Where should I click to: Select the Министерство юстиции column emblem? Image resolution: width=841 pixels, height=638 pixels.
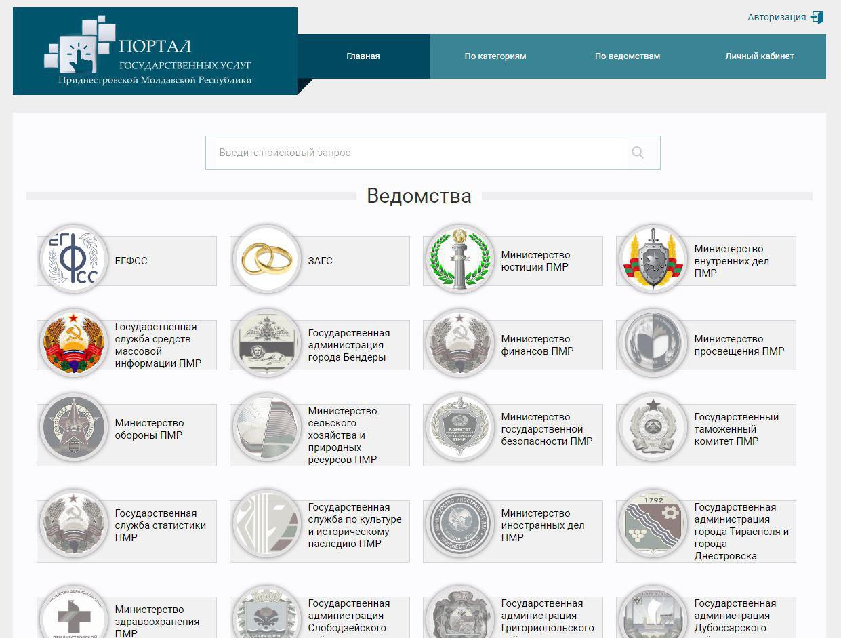[459, 260]
